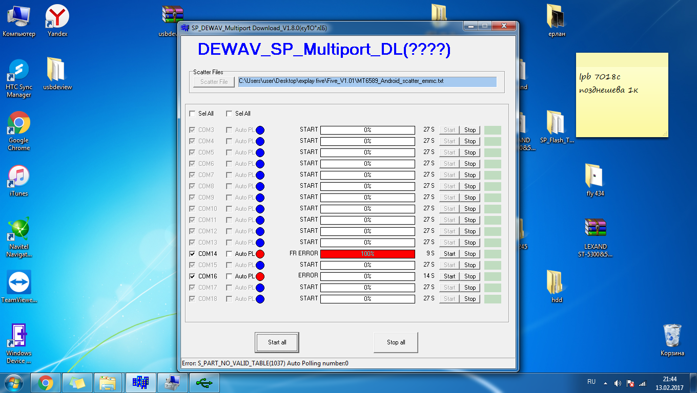Uncheck the COM14 port checkbox

click(192, 254)
